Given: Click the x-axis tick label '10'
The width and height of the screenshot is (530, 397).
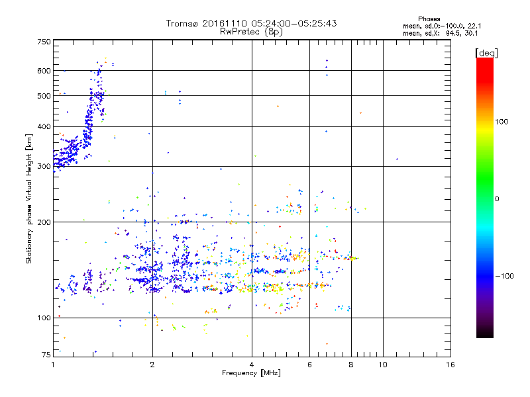Looking at the screenshot, I should tap(383, 365).
